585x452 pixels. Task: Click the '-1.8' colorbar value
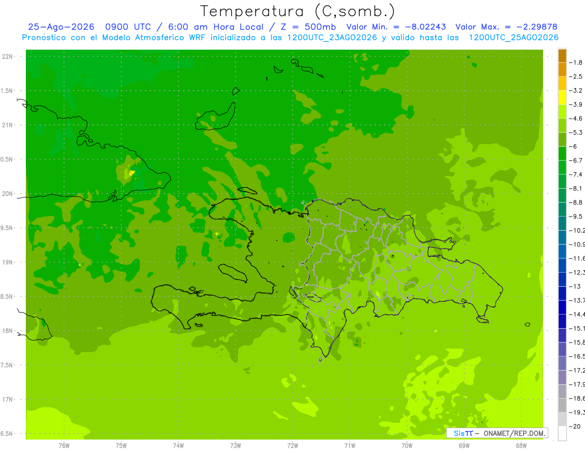tap(576, 62)
